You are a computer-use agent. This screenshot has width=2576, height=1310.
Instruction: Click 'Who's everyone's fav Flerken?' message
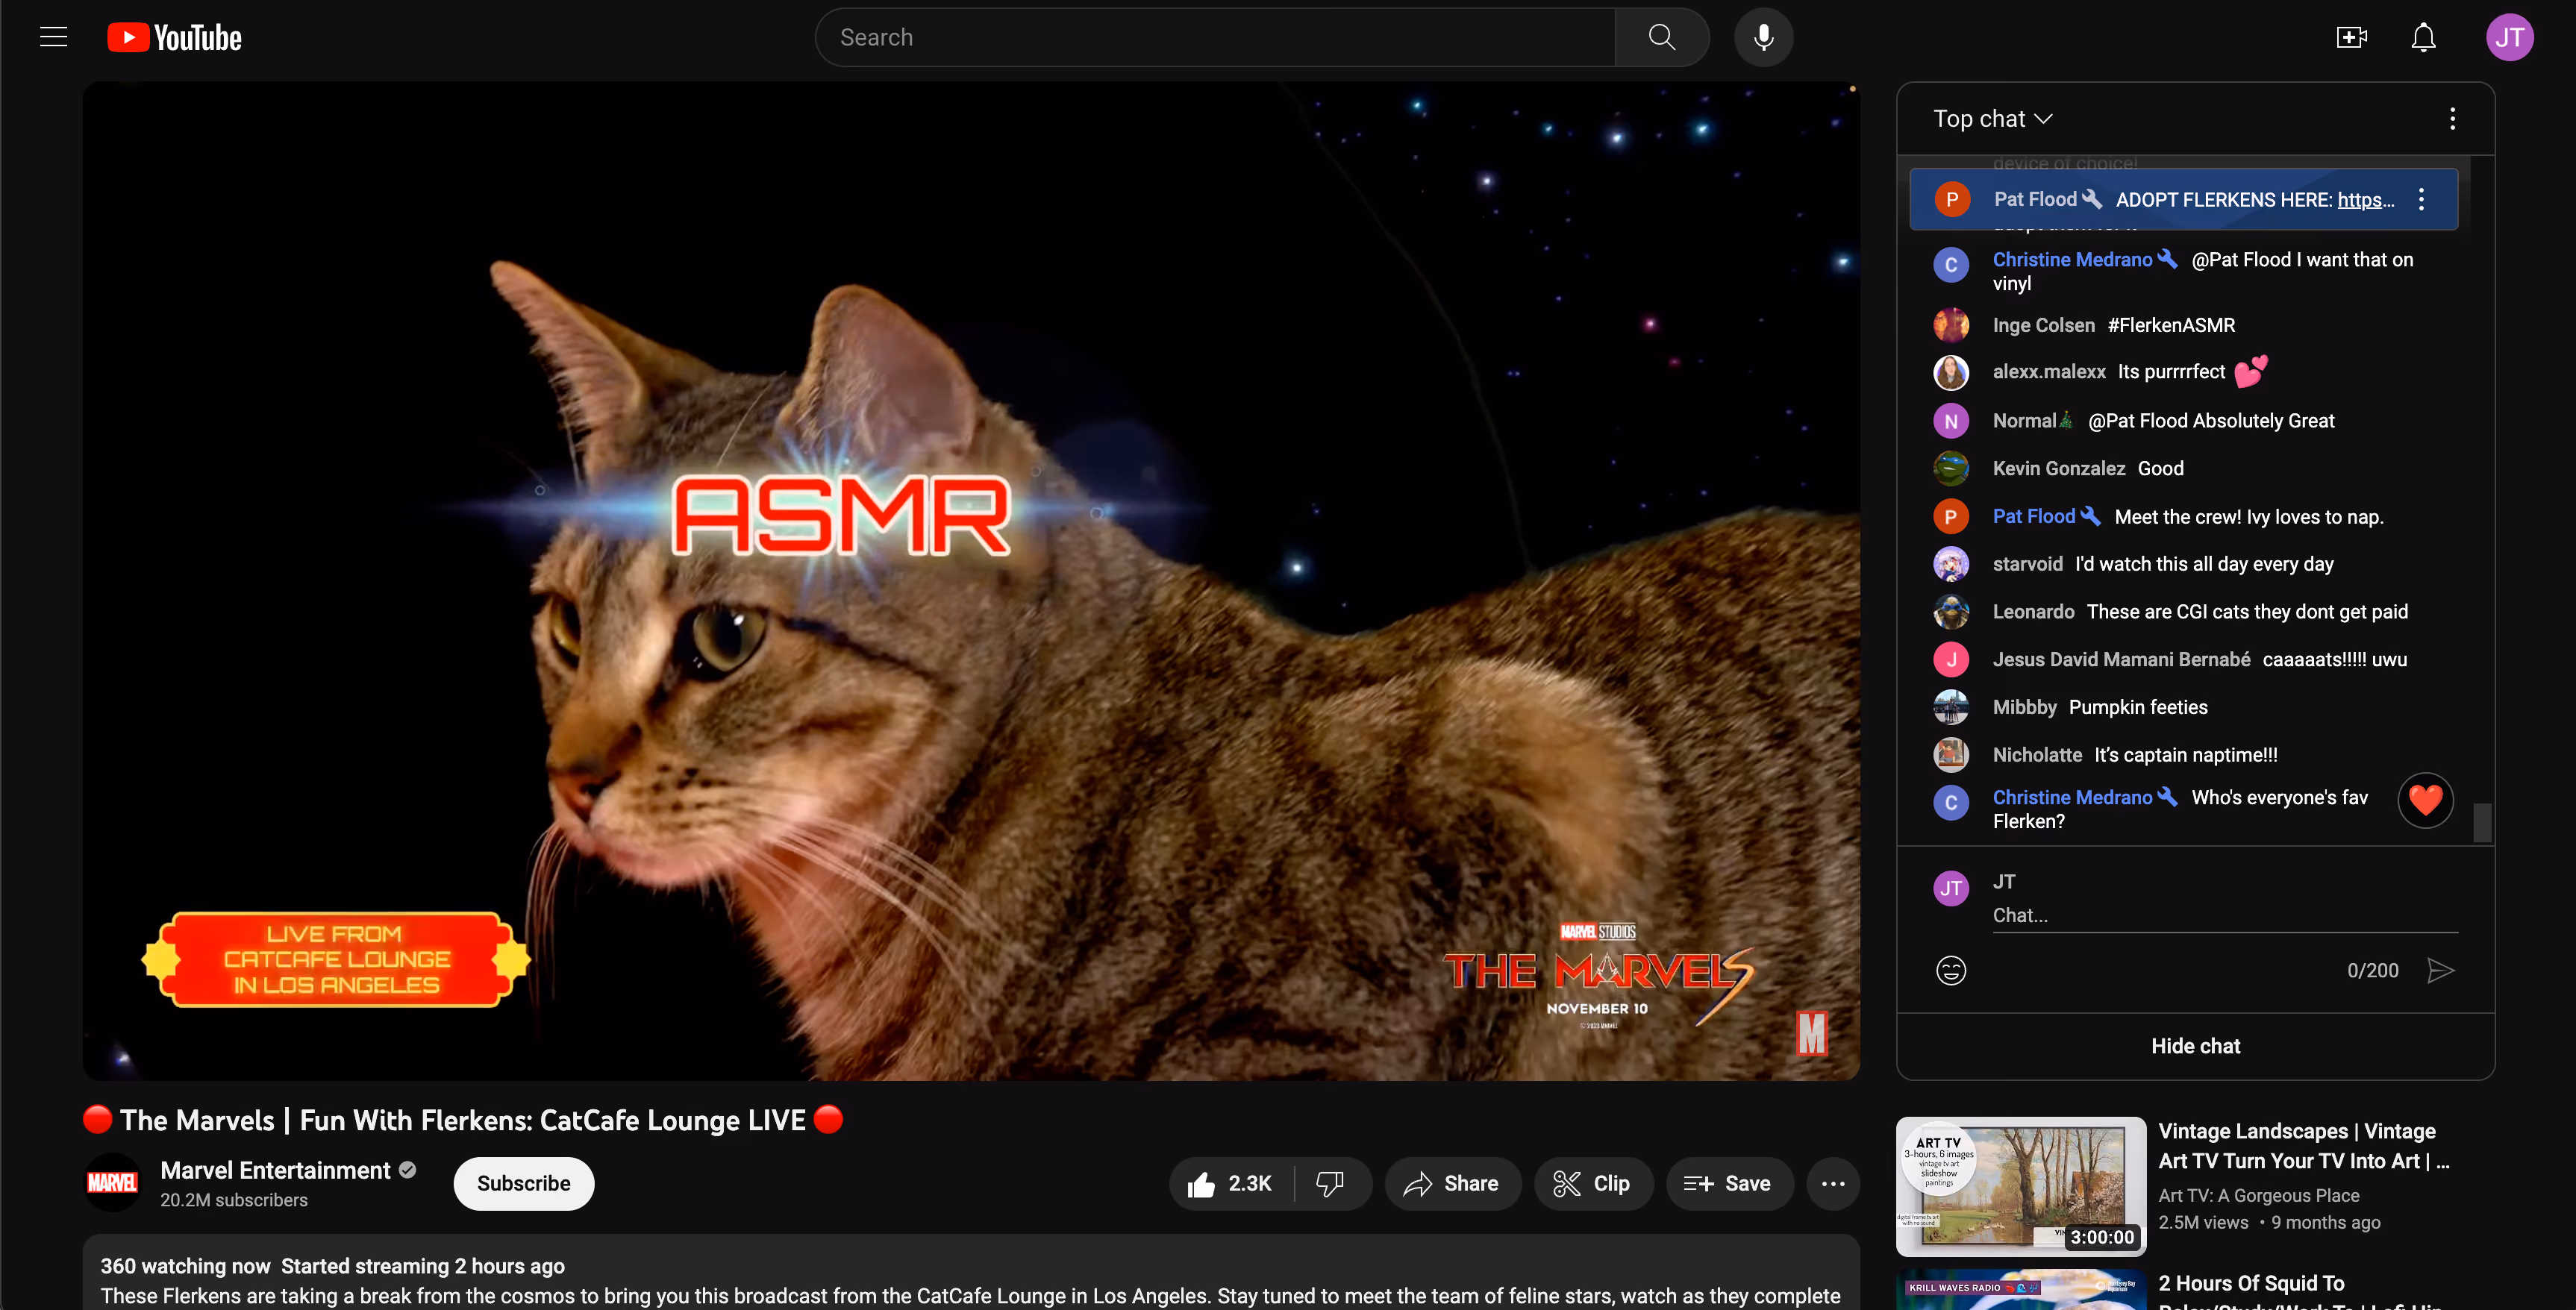2180,809
